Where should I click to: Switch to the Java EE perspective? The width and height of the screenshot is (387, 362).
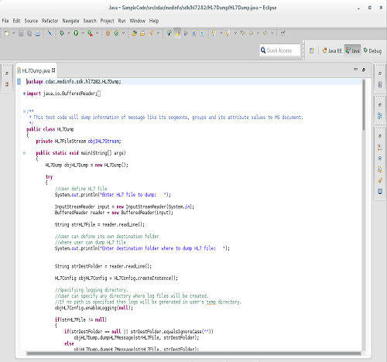point(332,51)
